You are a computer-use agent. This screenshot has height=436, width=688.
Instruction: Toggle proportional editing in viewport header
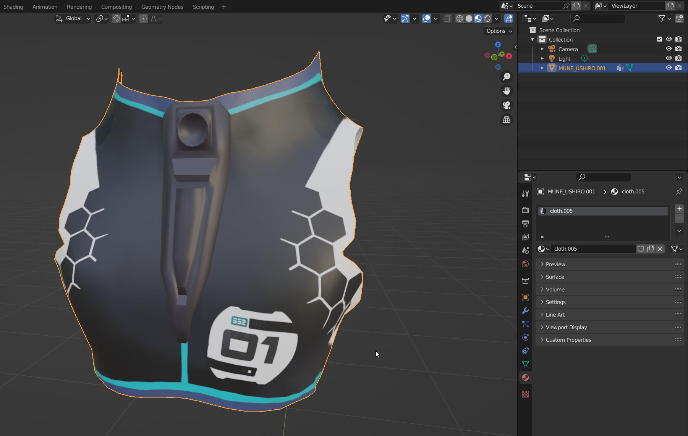tap(143, 18)
